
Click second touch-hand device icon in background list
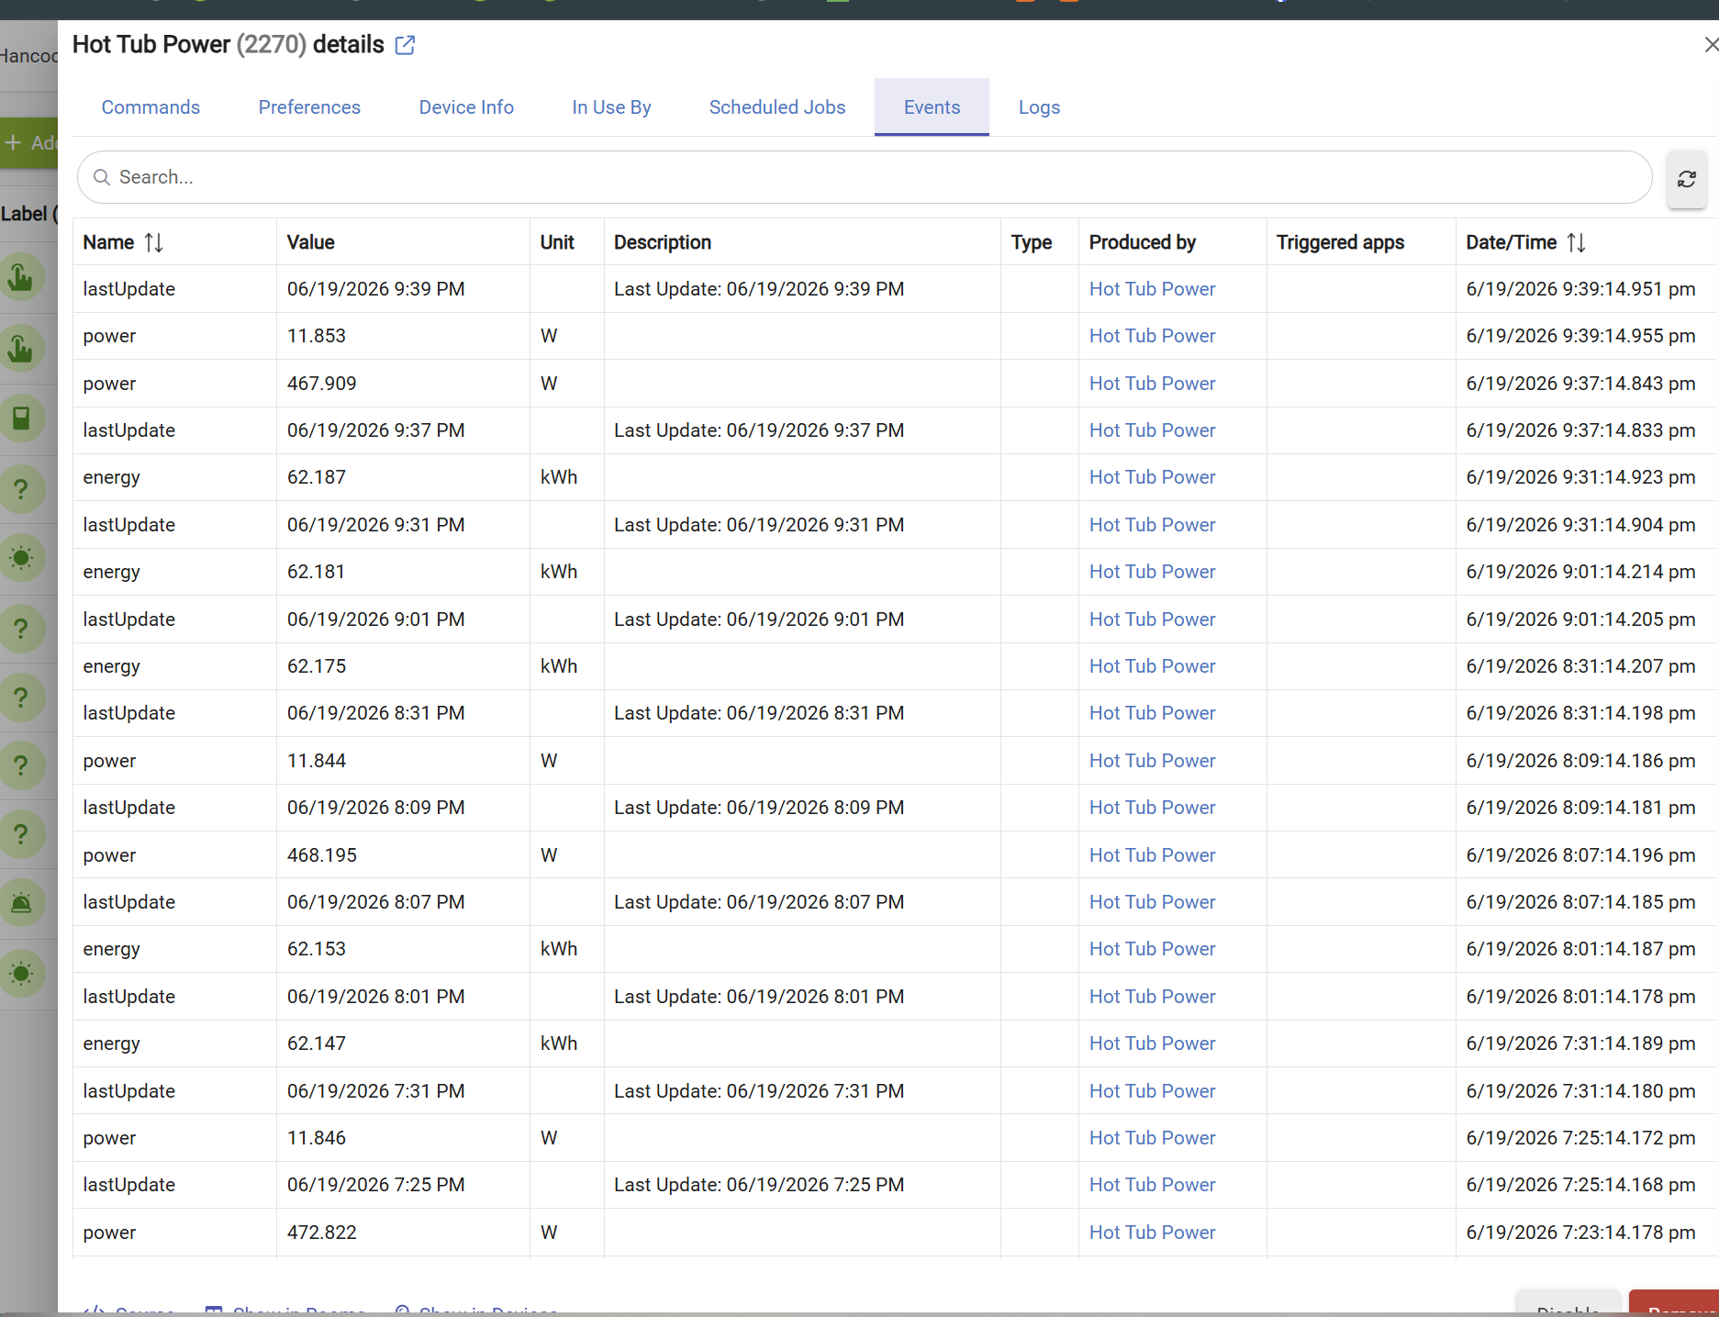pyautogui.click(x=20, y=348)
